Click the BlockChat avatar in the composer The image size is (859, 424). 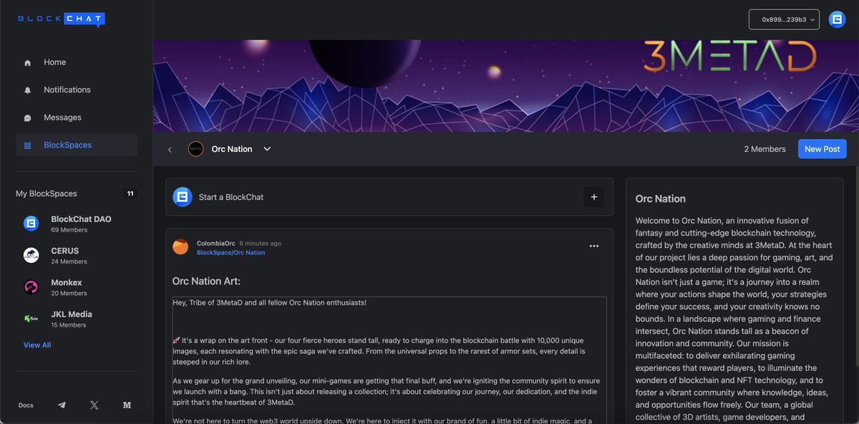point(183,197)
